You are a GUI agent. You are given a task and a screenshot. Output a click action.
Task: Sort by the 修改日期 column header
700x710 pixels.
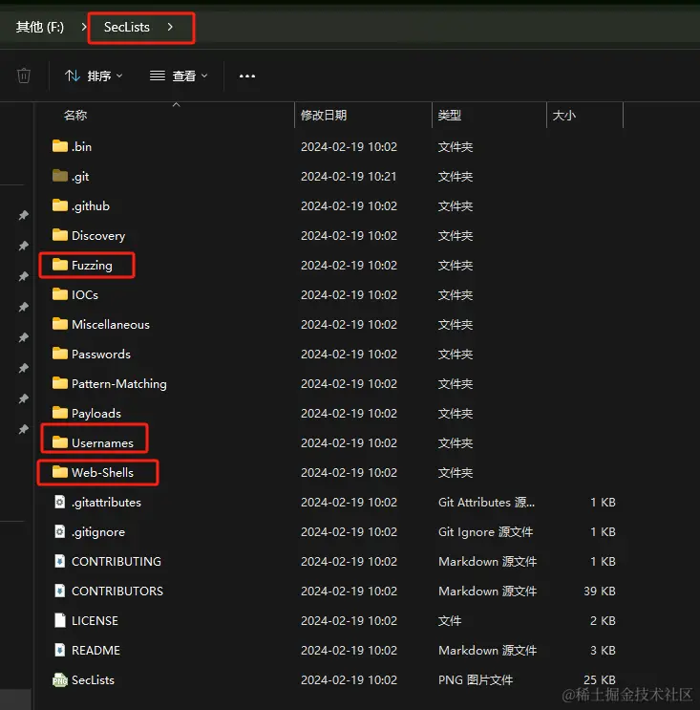324,115
